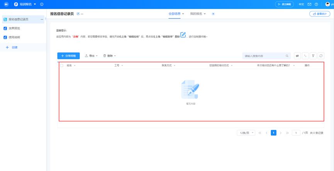This screenshot has height=171, width=334.
Task: Add a new view with plus icon
Action: pyautogui.click(x=213, y=14)
